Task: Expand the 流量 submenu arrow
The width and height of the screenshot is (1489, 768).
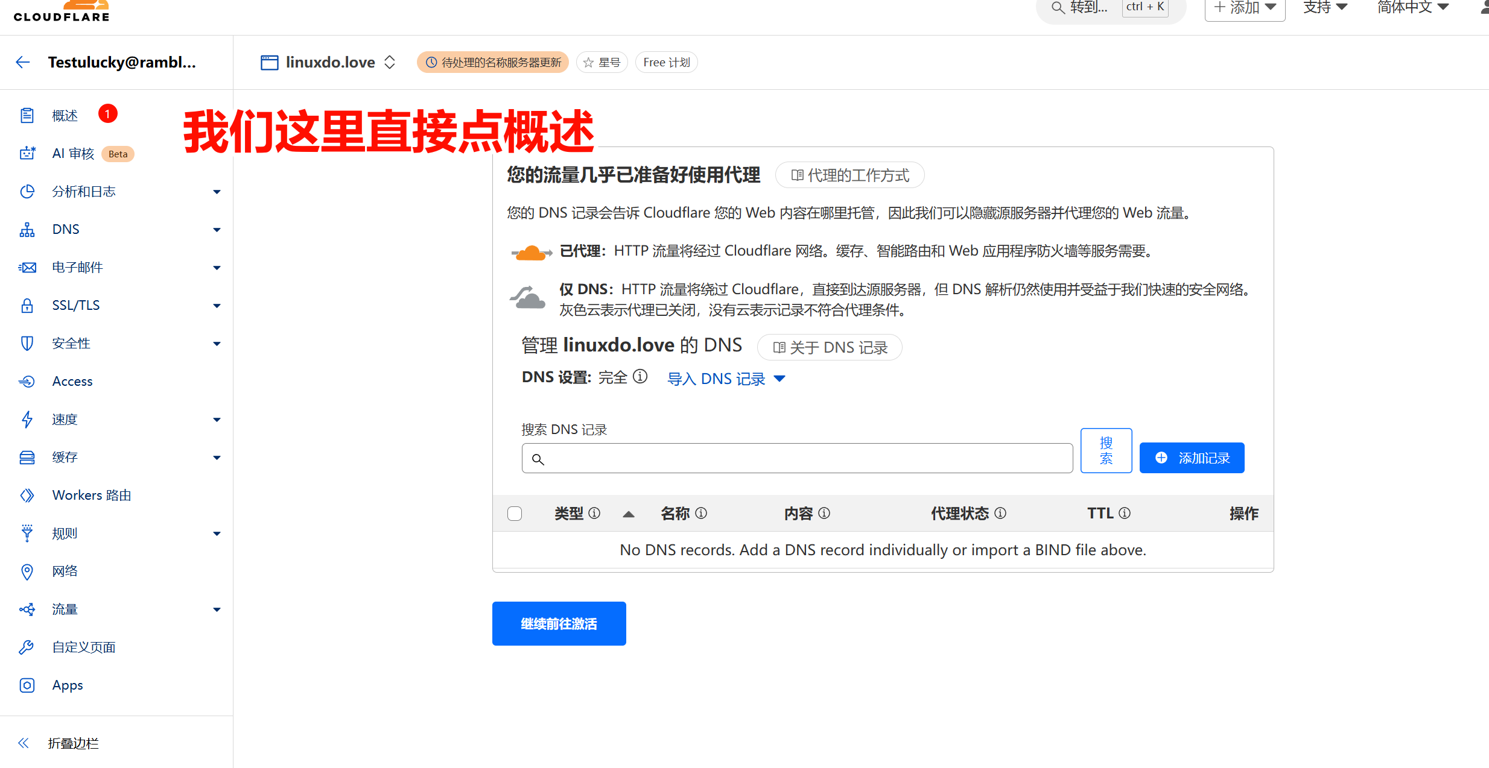Action: click(x=217, y=609)
